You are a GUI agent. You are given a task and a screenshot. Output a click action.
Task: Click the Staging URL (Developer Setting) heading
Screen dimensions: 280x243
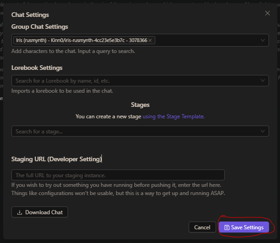(x=57, y=159)
